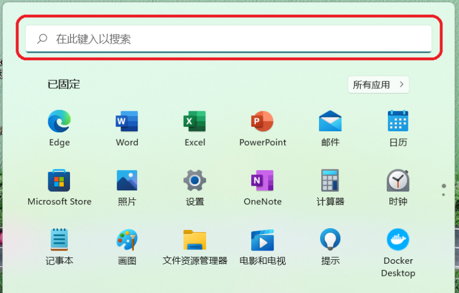This screenshot has width=459, height=293.
Task: Open the 日历 calendar app
Action: 398,128
